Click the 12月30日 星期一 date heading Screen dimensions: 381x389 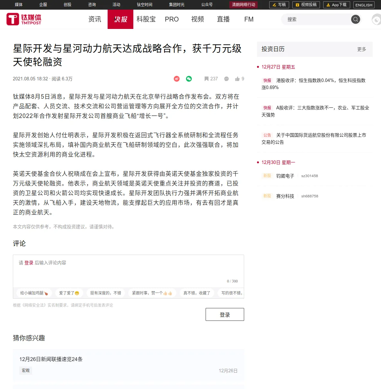278,162
